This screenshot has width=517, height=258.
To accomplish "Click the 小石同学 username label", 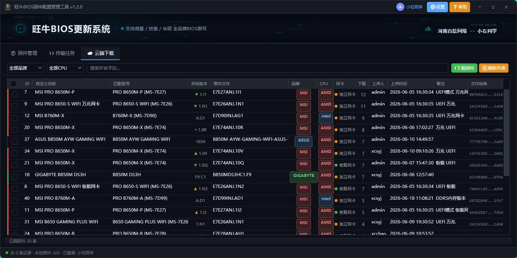I will coord(414,7).
